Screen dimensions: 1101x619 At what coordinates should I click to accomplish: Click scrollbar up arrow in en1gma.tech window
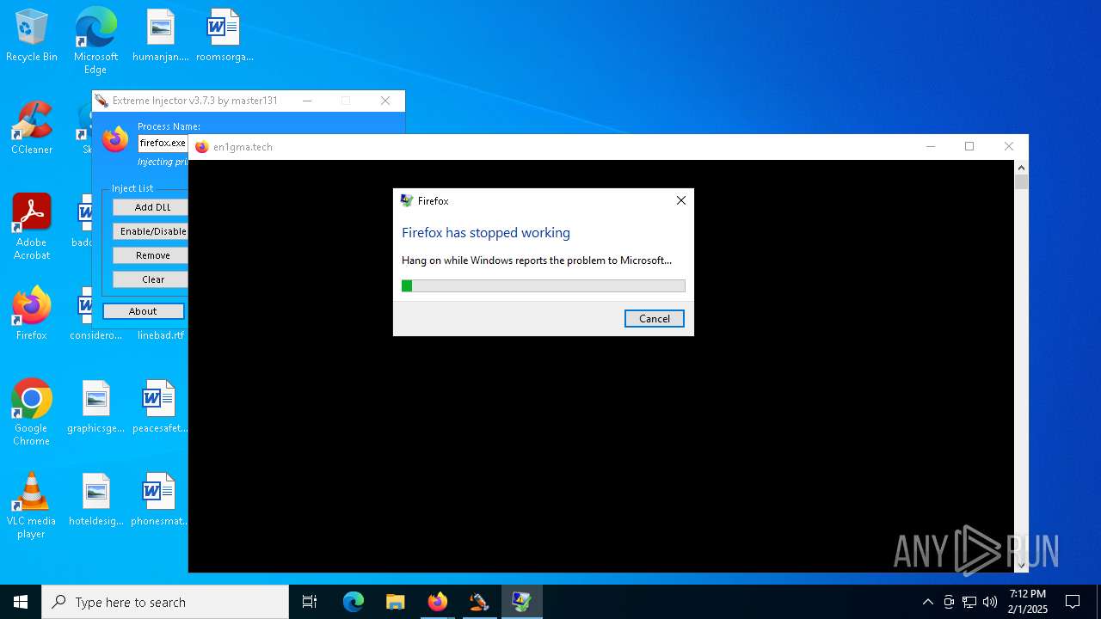tap(1021, 168)
